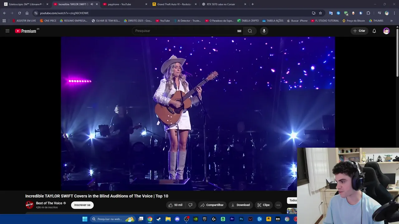Open Epic Games Launcher from taskbar

(204, 219)
